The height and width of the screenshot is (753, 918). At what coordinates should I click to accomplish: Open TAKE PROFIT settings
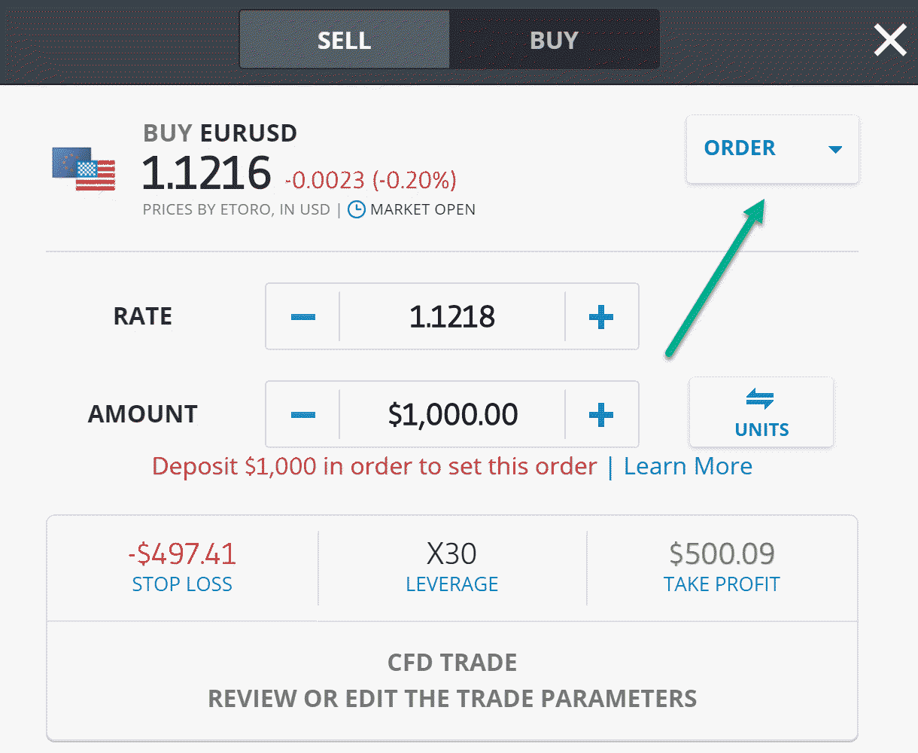click(x=722, y=568)
